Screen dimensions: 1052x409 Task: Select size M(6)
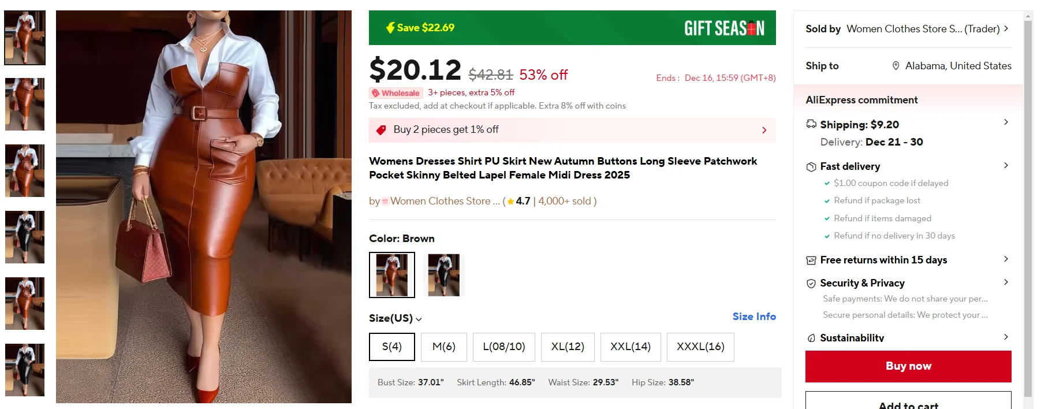(x=443, y=347)
